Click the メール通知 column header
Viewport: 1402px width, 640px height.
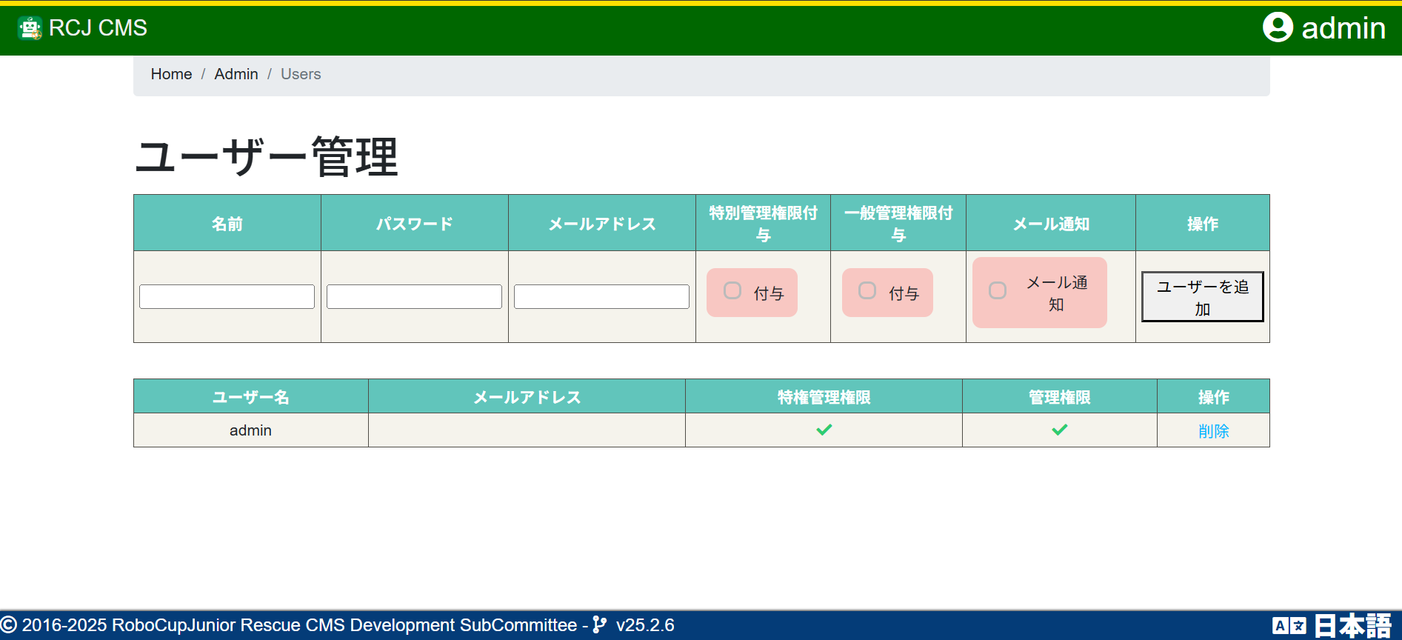1051,224
